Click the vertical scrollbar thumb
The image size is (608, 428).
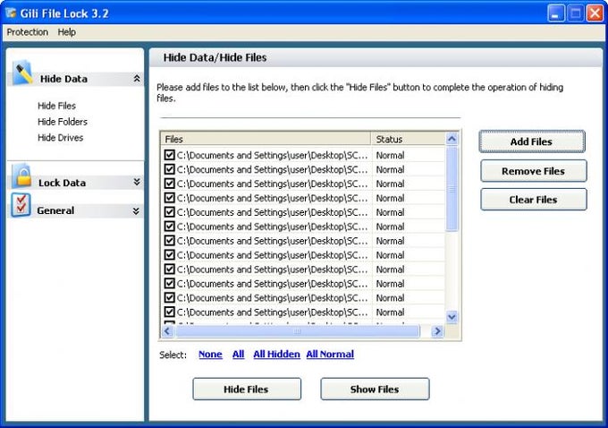(452, 189)
